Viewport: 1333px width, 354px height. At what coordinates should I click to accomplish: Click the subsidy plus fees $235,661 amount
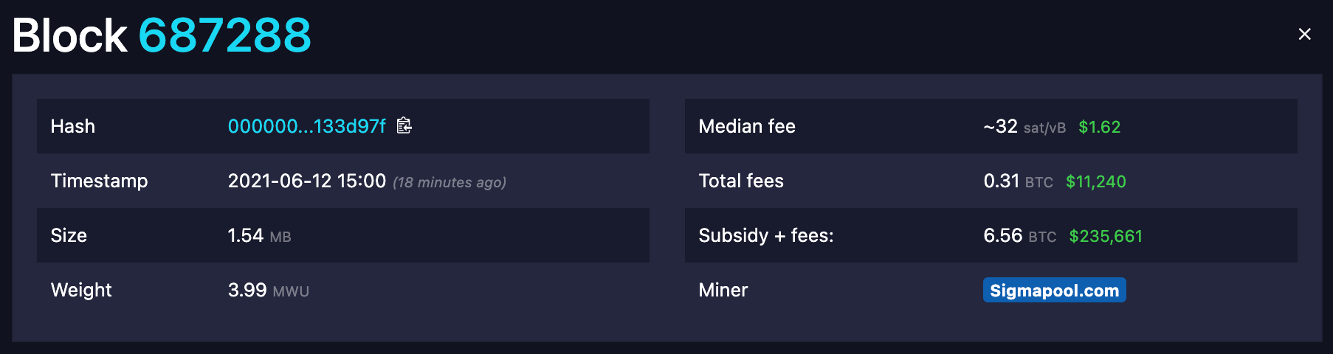[1105, 236]
